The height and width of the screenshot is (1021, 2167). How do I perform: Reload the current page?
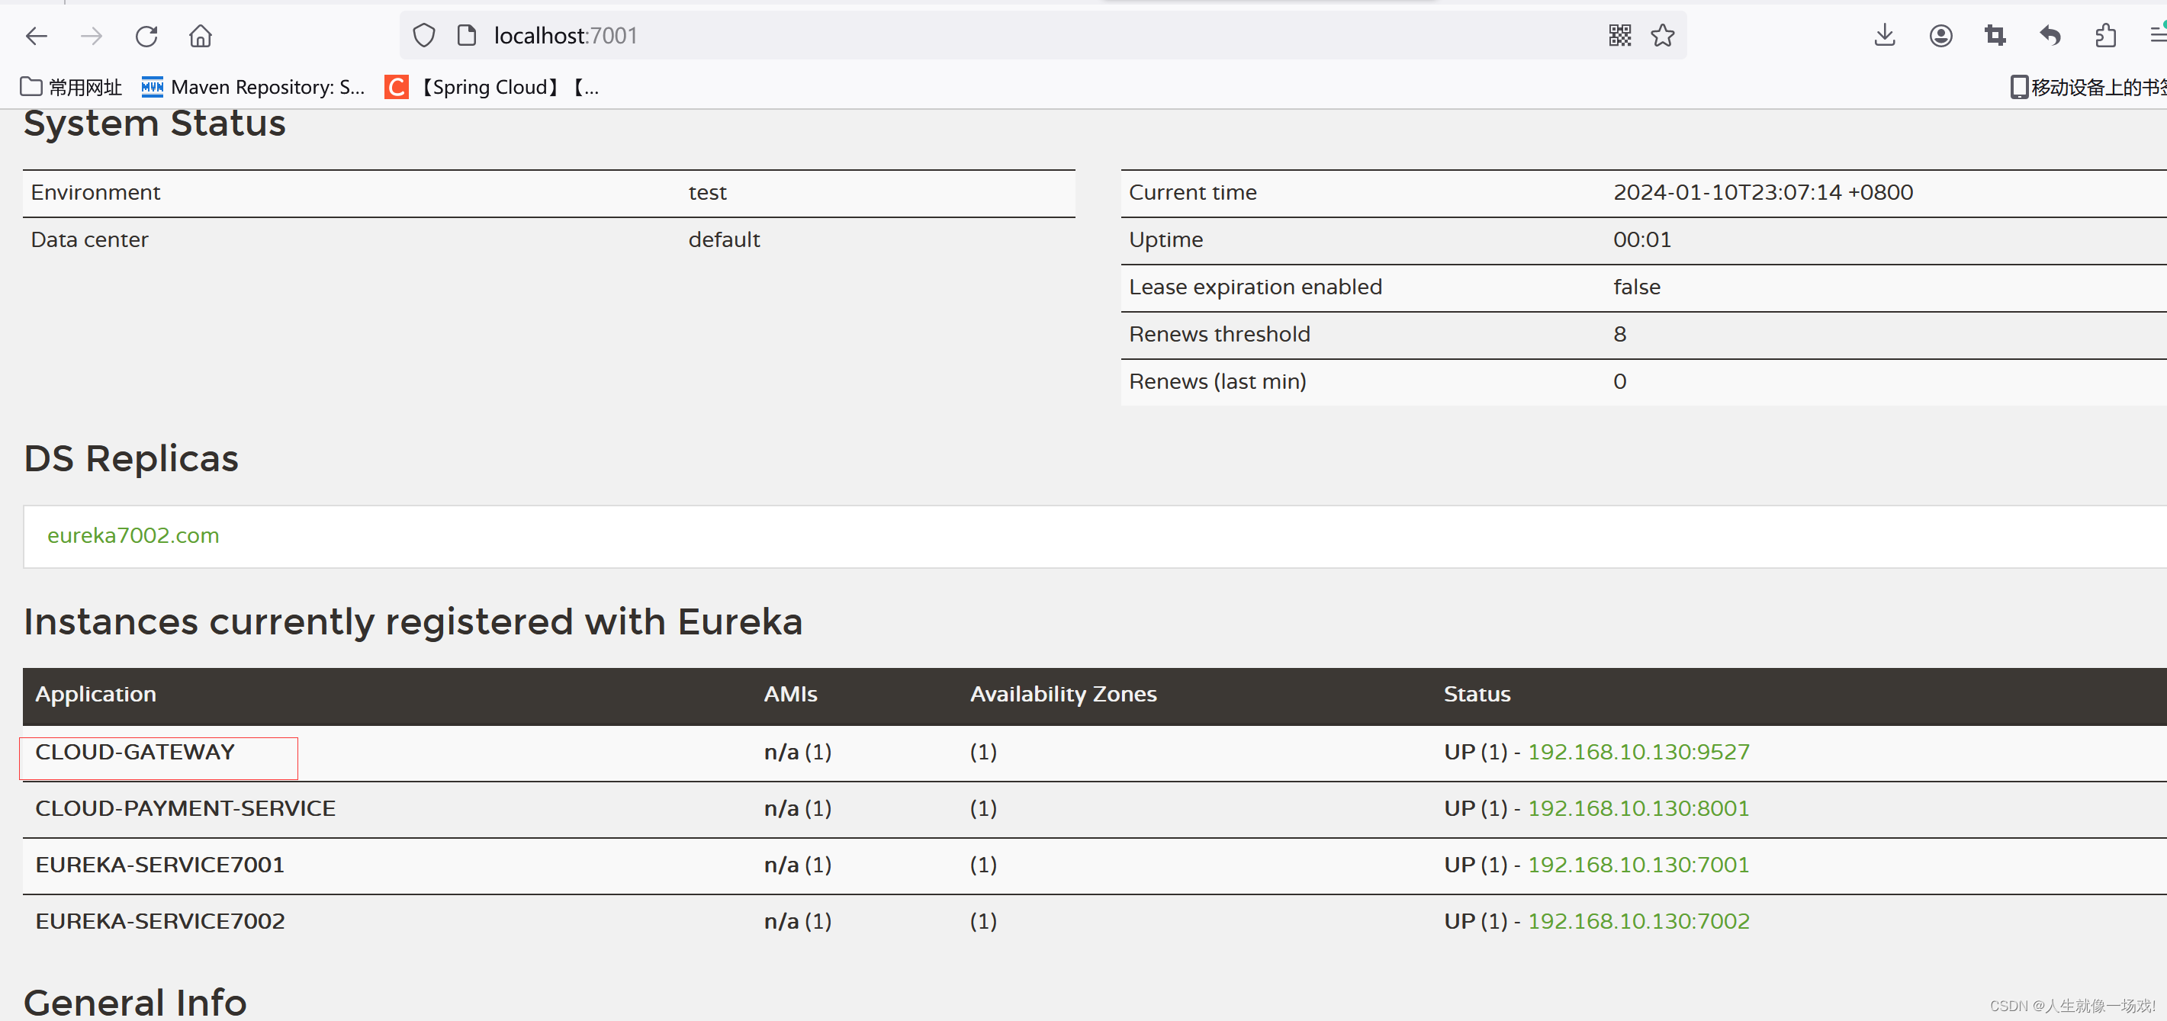click(x=146, y=36)
